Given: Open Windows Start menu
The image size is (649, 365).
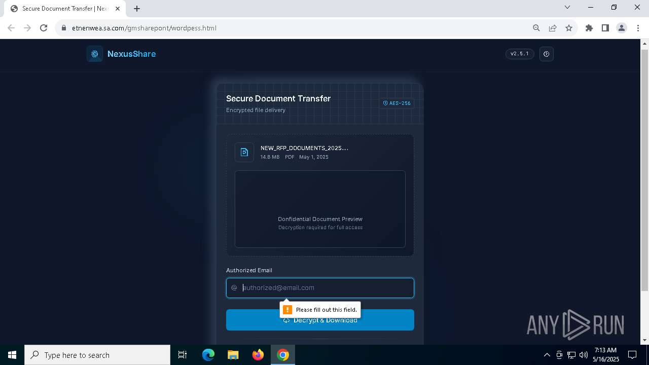Looking at the screenshot, I should 12,355.
